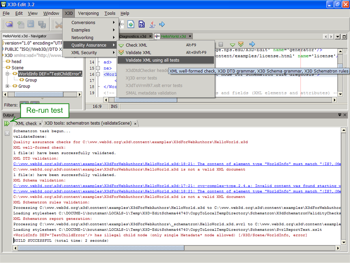Maximize the editor window with the square icon
350x263 pixels.
tap(344, 36)
